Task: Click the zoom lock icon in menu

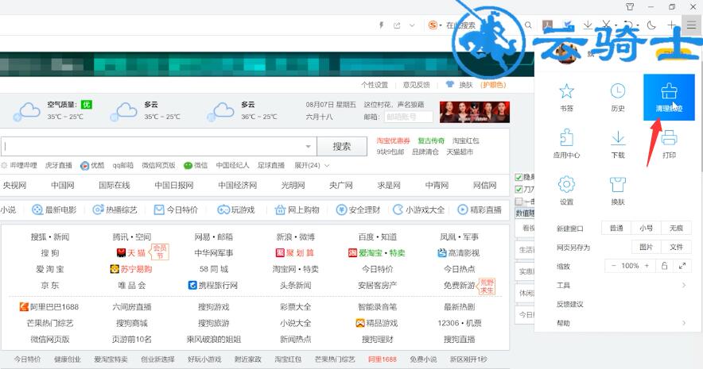Action: click(x=664, y=266)
